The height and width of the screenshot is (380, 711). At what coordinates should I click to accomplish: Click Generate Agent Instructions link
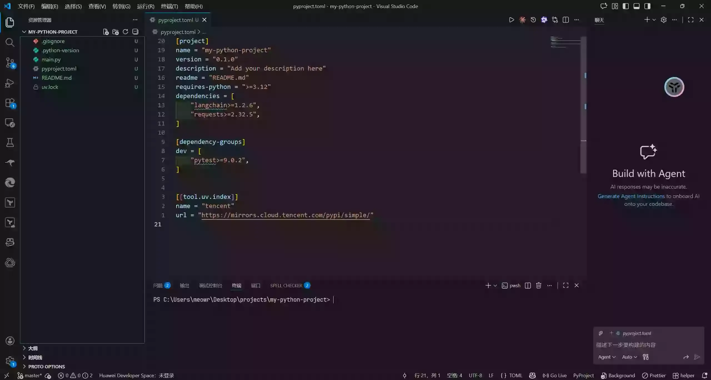631,196
